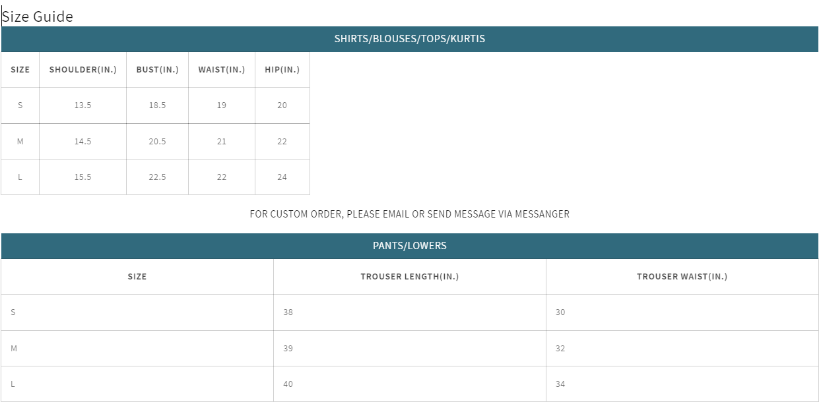Click the SIZE header in shirts table
The height and width of the screenshot is (406, 821).
pyautogui.click(x=20, y=70)
